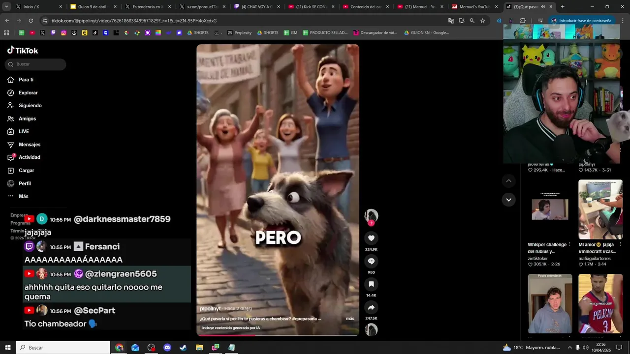Go to the previous video with up arrow
Viewport: 630px width, 354px height.
508,181
